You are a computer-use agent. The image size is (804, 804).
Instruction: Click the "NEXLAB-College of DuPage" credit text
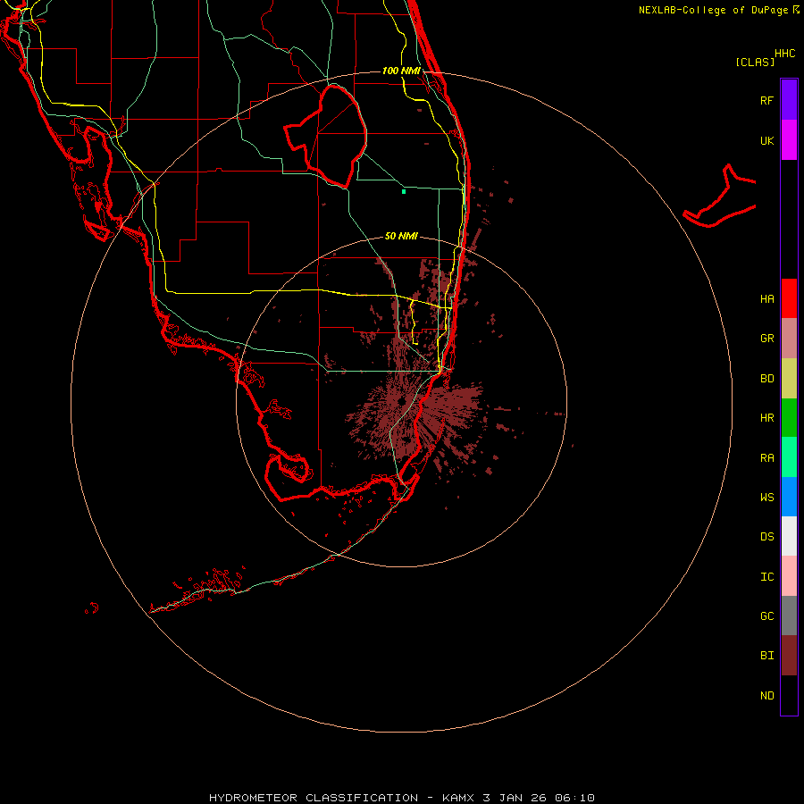pos(713,10)
